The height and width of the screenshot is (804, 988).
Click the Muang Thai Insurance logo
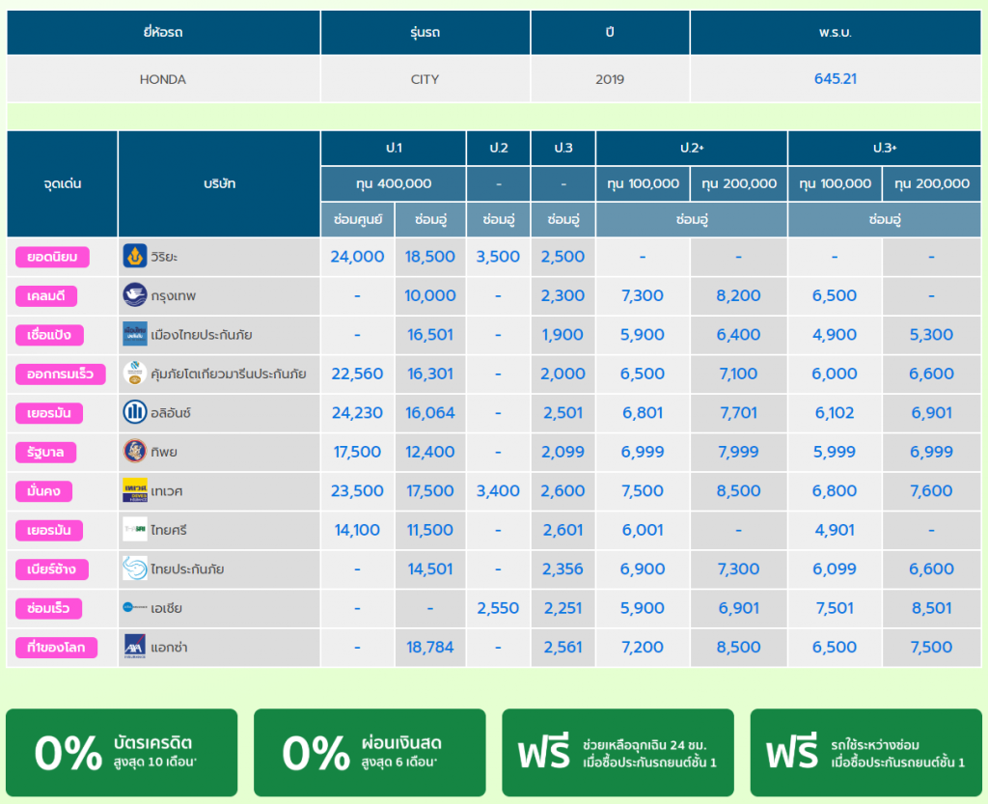(x=135, y=335)
